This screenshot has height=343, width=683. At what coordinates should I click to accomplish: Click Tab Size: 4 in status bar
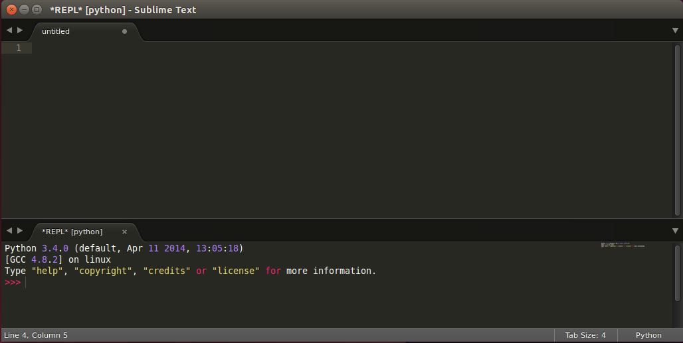(585, 335)
